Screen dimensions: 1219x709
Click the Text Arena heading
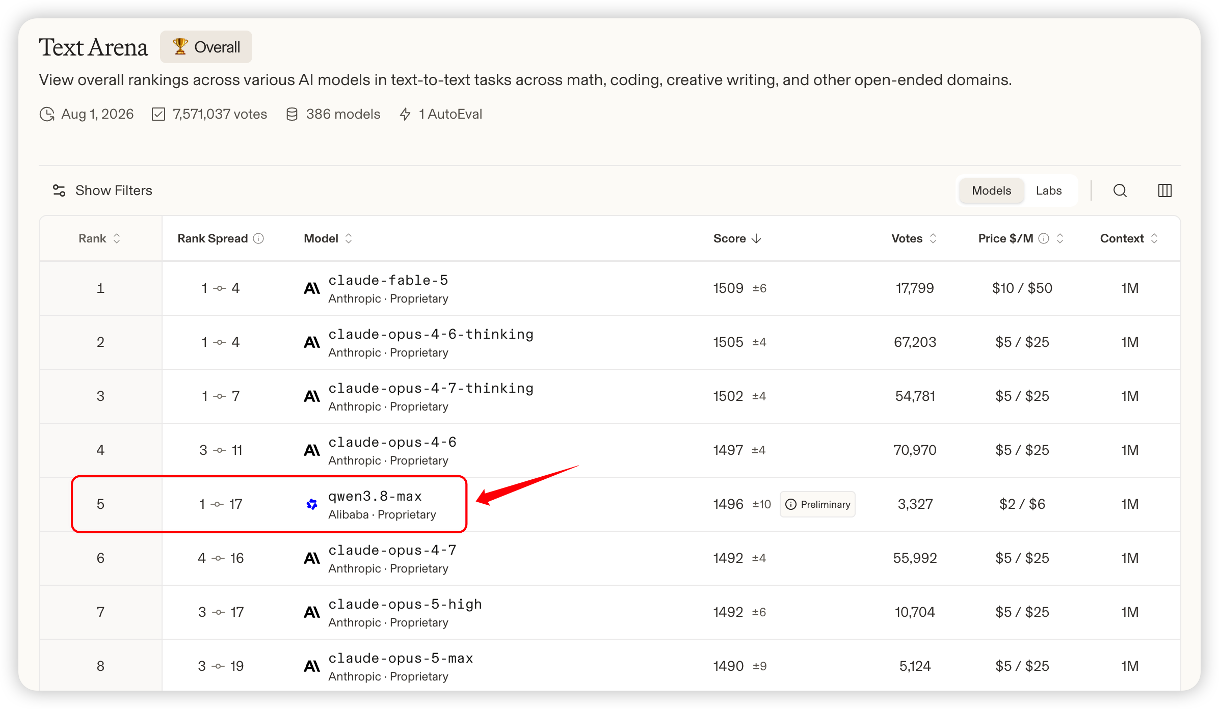(93, 47)
